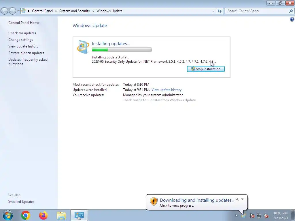Open the 10:05 PM clock and date

point(280,216)
